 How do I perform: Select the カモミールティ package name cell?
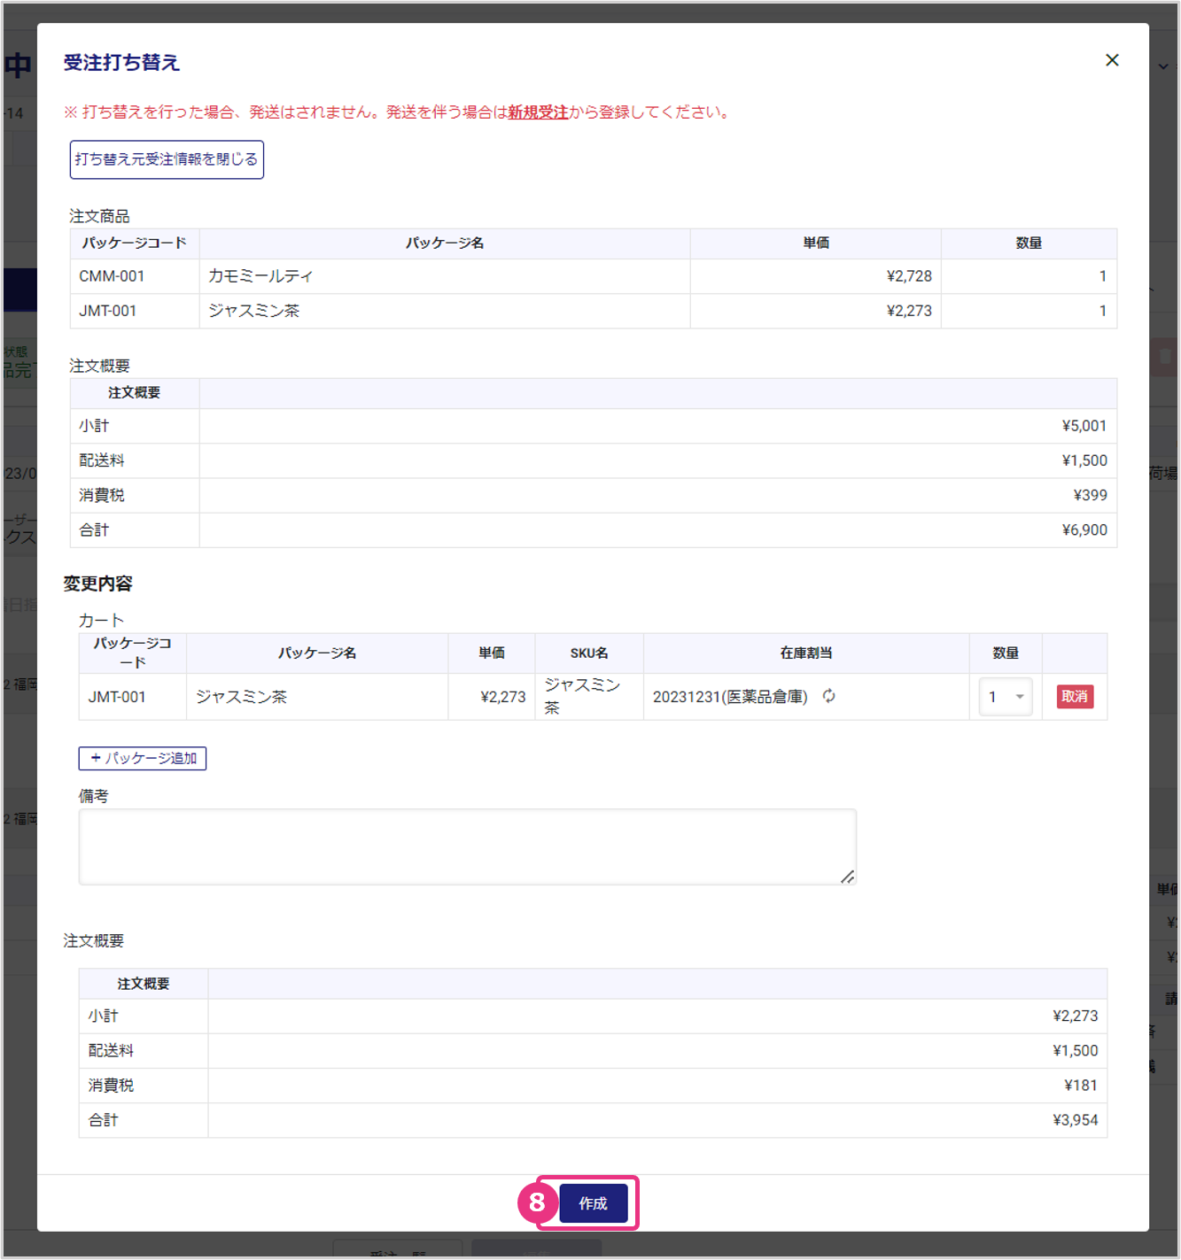pyautogui.click(x=260, y=276)
